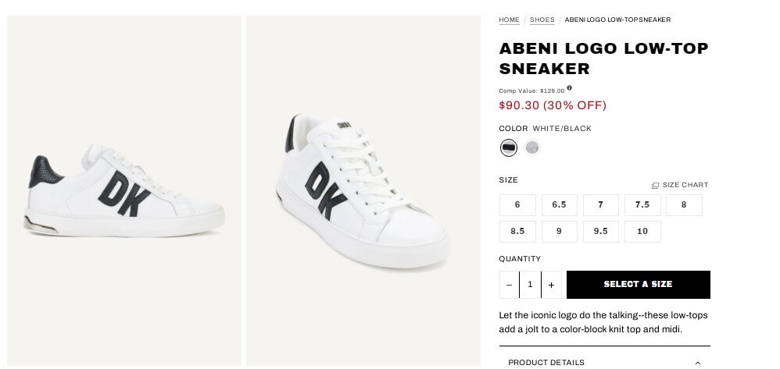Open the angled-view sneaker image
Image resolution: width=780 pixels, height=369 pixels.
click(x=363, y=190)
